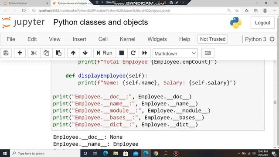279x157 pixels.
Task: Click the Employee.__dict__ print line
Action: pyautogui.click(x=125, y=125)
